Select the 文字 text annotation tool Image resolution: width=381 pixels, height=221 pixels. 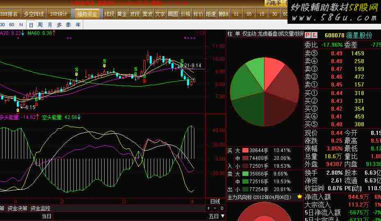coord(160,14)
